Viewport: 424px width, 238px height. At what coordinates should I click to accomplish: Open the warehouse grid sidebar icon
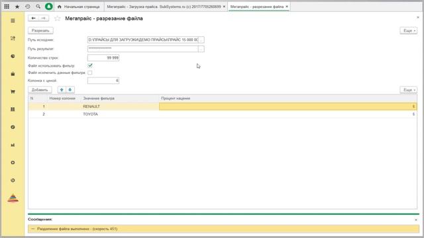[x=13, y=109]
